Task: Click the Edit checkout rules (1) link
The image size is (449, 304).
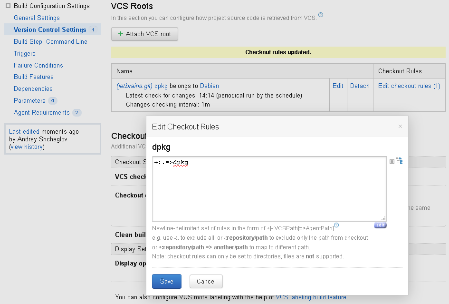Action: pyautogui.click(x=409, y=86)
